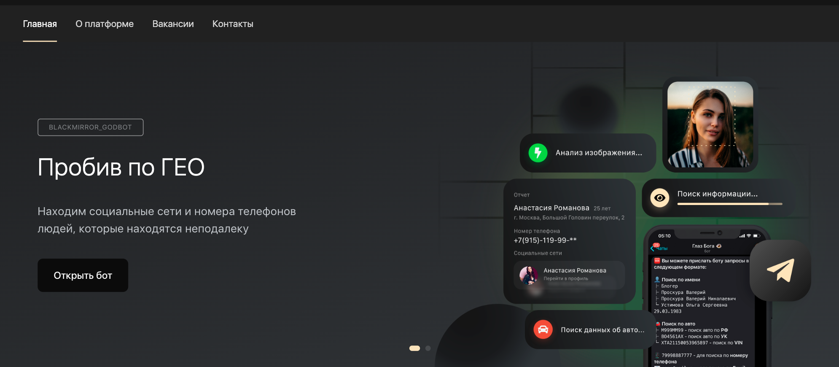Click the green lightning analysis icon

[538, 153]
